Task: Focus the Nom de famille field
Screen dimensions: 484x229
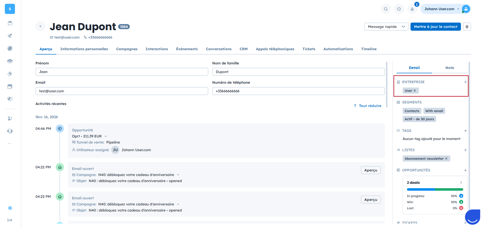Action: point(299,72)
